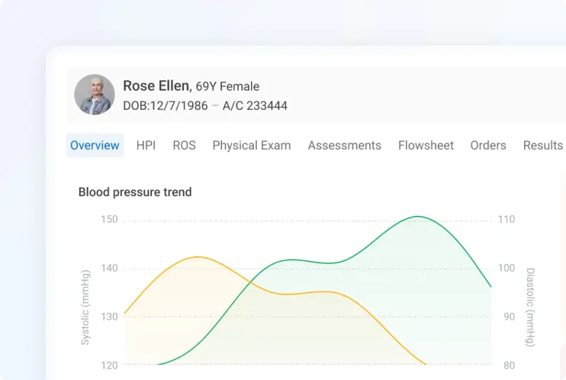Click the 150 systolic axis label

(109, 220)
